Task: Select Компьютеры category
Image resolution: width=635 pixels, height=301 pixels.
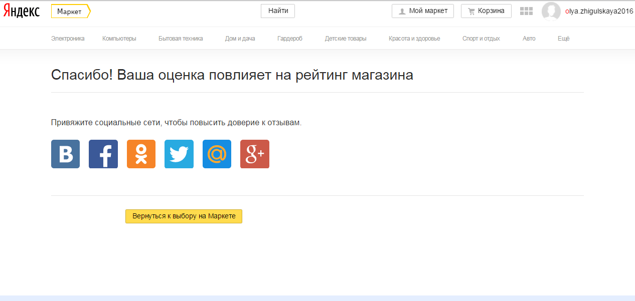Action: [x=119, y=39]
